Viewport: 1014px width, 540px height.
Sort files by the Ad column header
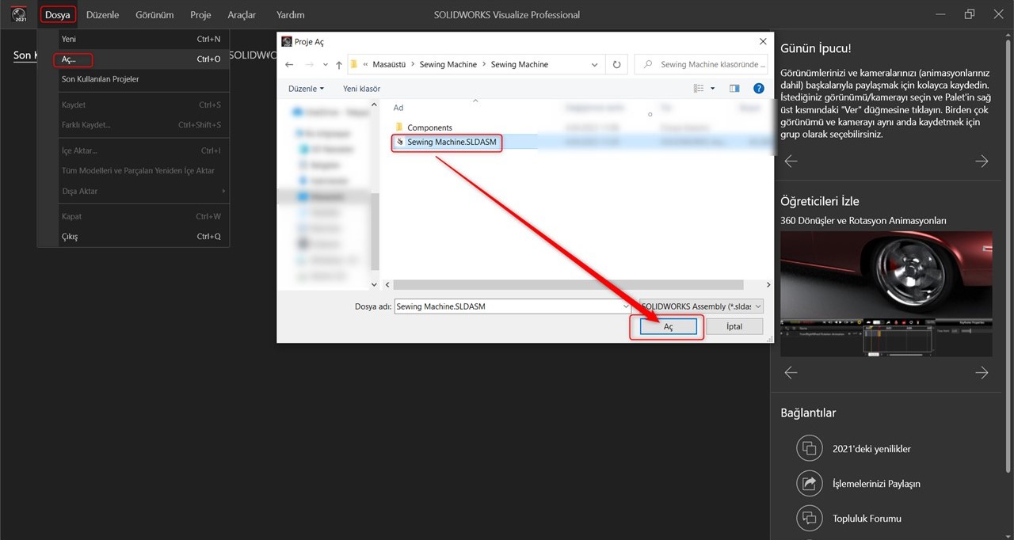(x=398, y=108)
